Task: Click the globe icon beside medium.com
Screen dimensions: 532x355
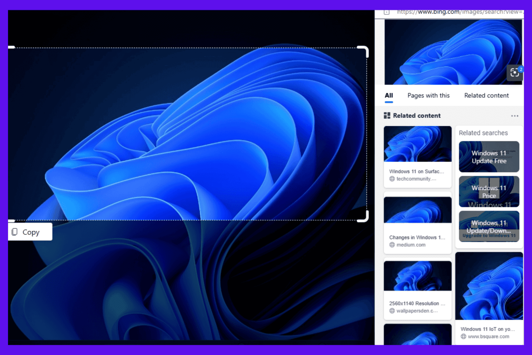Action: [392, 245]
